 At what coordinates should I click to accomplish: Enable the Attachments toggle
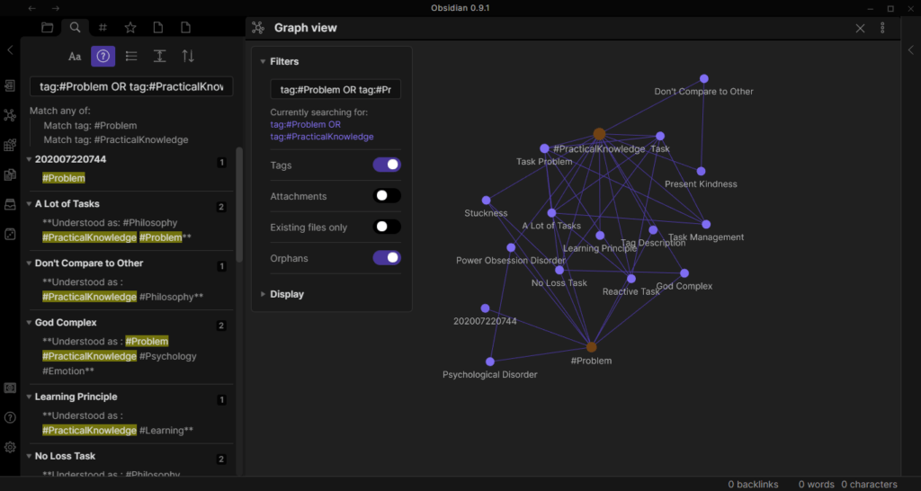pos(387,196)
